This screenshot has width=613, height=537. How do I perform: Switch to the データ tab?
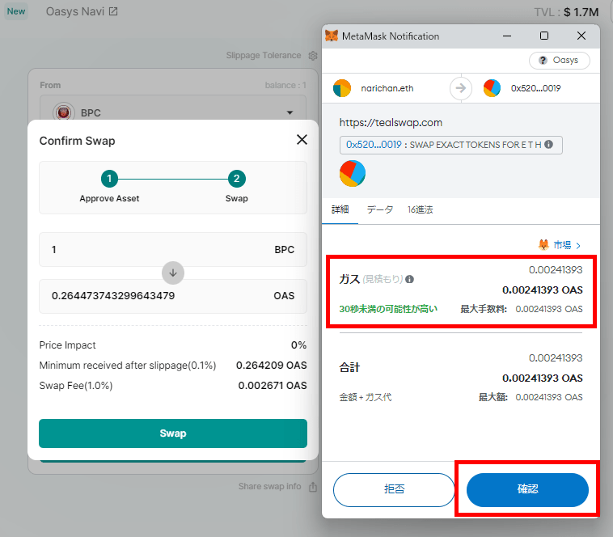[x=379, y=209]
